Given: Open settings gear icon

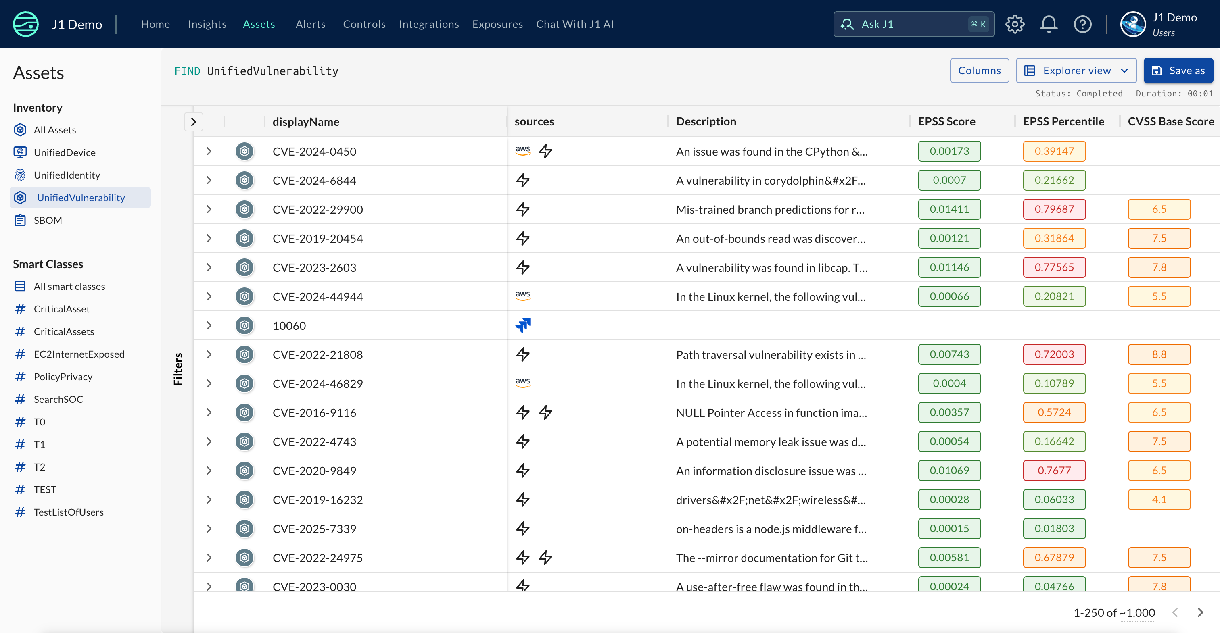Looking at the screenshot, I should pos(1015,24).
